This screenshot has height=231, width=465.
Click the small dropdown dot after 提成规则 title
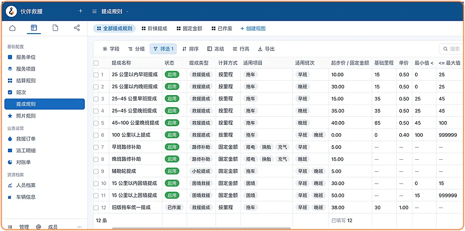[127, 12]
